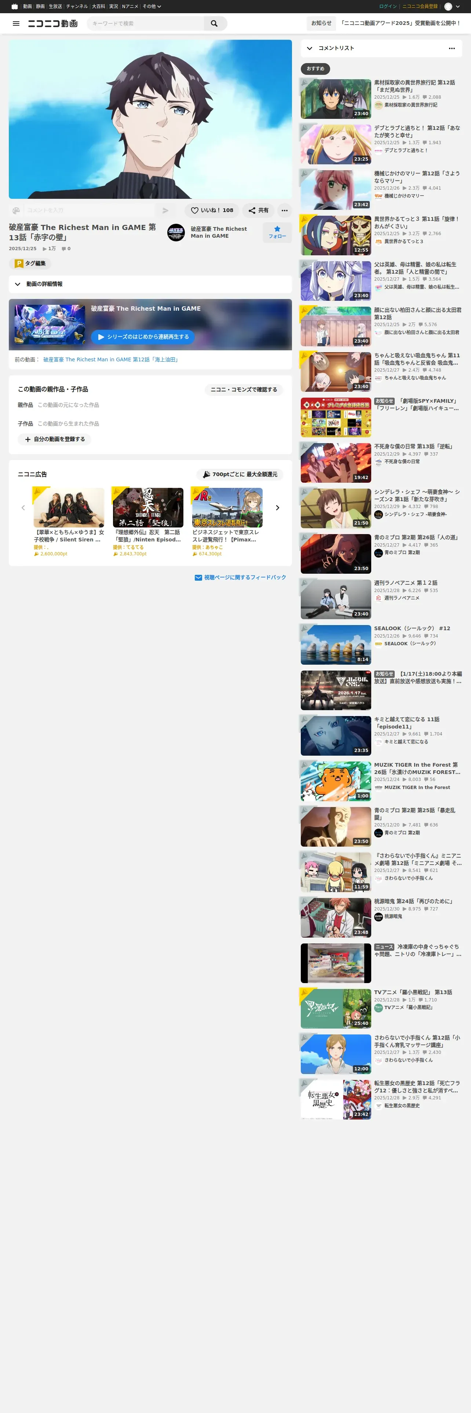471x1413 pixels.
Task: Click the send comment arrow icon
Action: point(165,211)
